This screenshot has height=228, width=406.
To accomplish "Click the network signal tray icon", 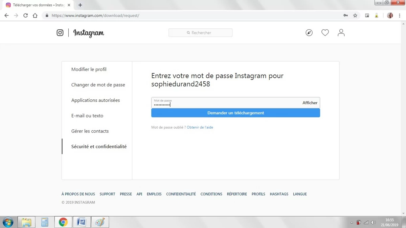I will (x=366, y=223).
